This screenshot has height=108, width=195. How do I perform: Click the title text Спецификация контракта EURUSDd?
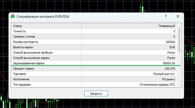point(43,17)
